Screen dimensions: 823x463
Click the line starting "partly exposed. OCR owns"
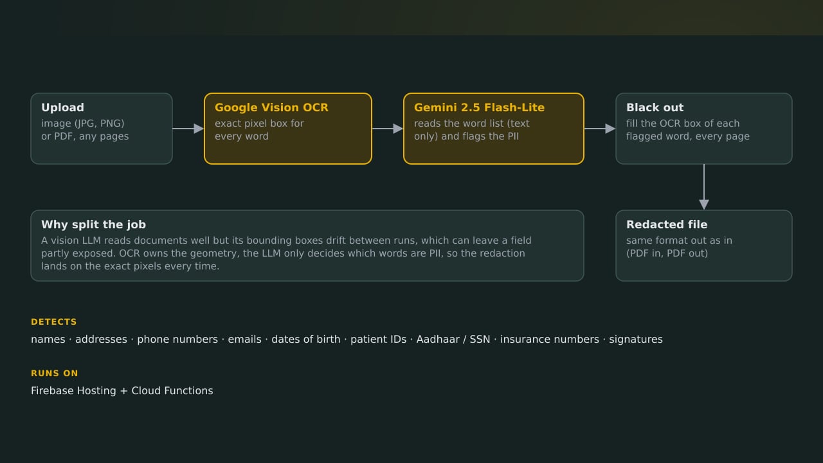pos(283,253)
